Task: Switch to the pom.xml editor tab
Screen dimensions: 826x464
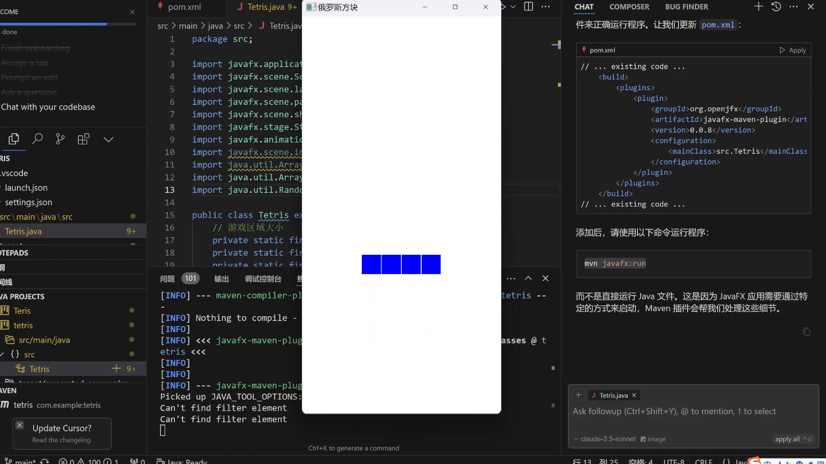Action: [184, 7]
